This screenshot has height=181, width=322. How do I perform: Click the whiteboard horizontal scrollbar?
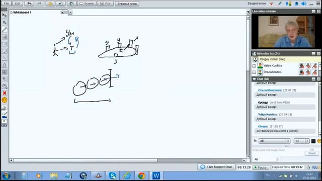(127, 160)
